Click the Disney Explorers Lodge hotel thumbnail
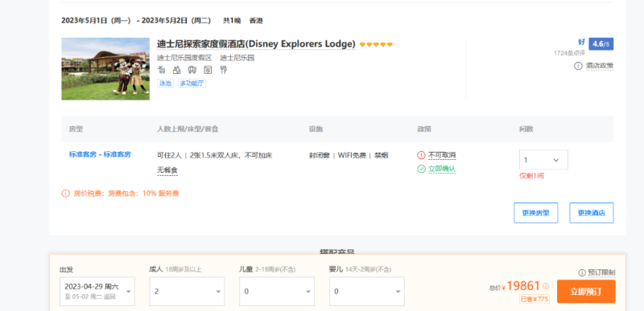 coord(105,69)
